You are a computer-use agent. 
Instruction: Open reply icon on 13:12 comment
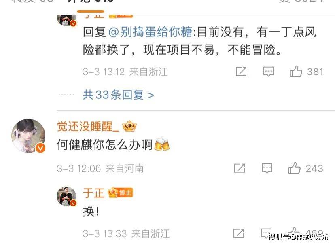point(269,72)
